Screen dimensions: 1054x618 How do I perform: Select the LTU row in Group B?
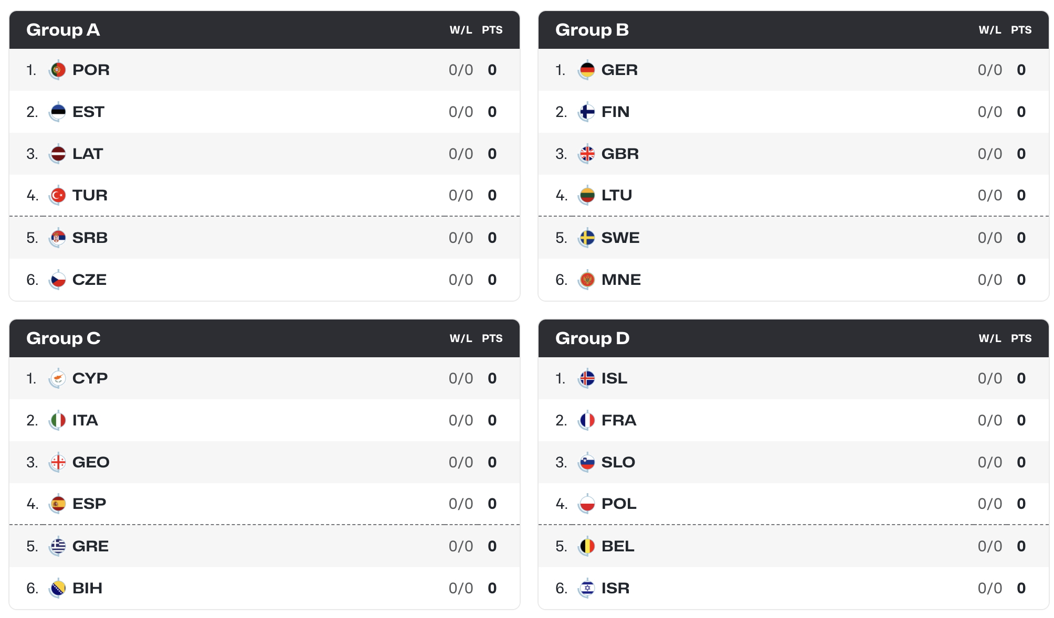click(x=794, y=195)
